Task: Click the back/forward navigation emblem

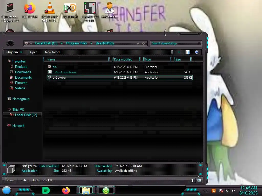Action: 10,43
